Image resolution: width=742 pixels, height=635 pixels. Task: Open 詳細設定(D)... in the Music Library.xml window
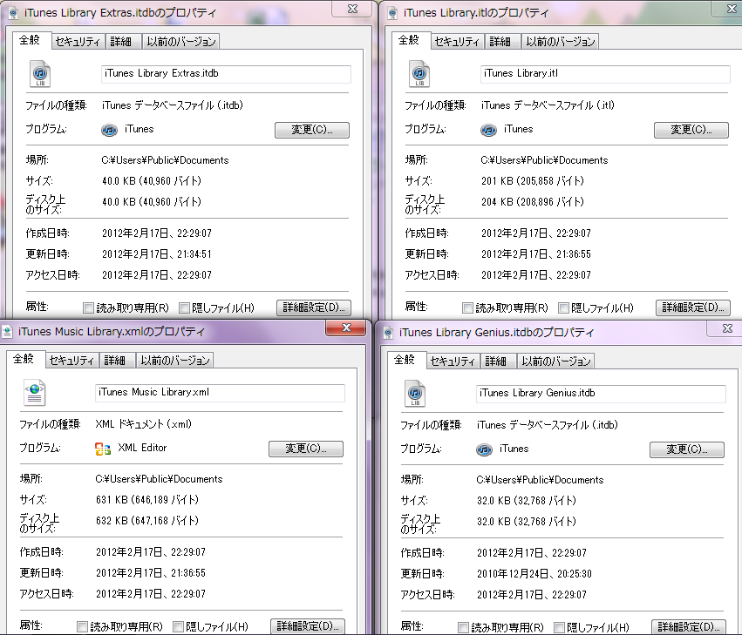pos(308,626)
